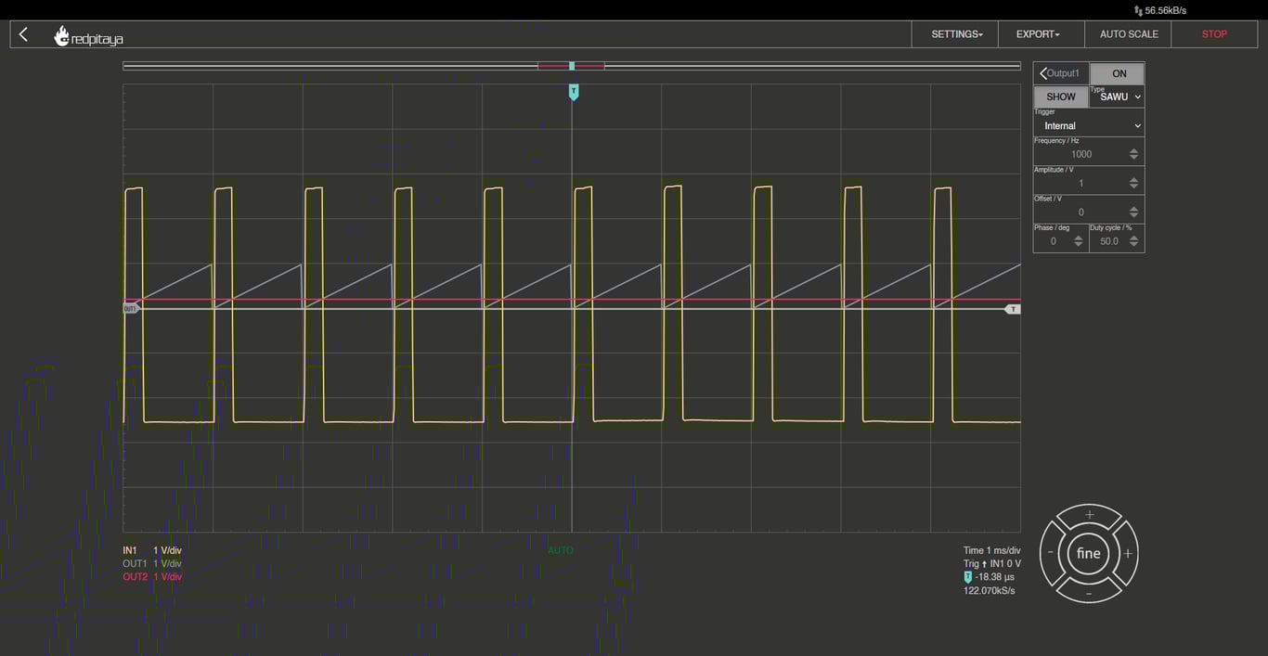Click the Time 1 ms/div readout
The image size is (1268, 656).
point(992,550)
